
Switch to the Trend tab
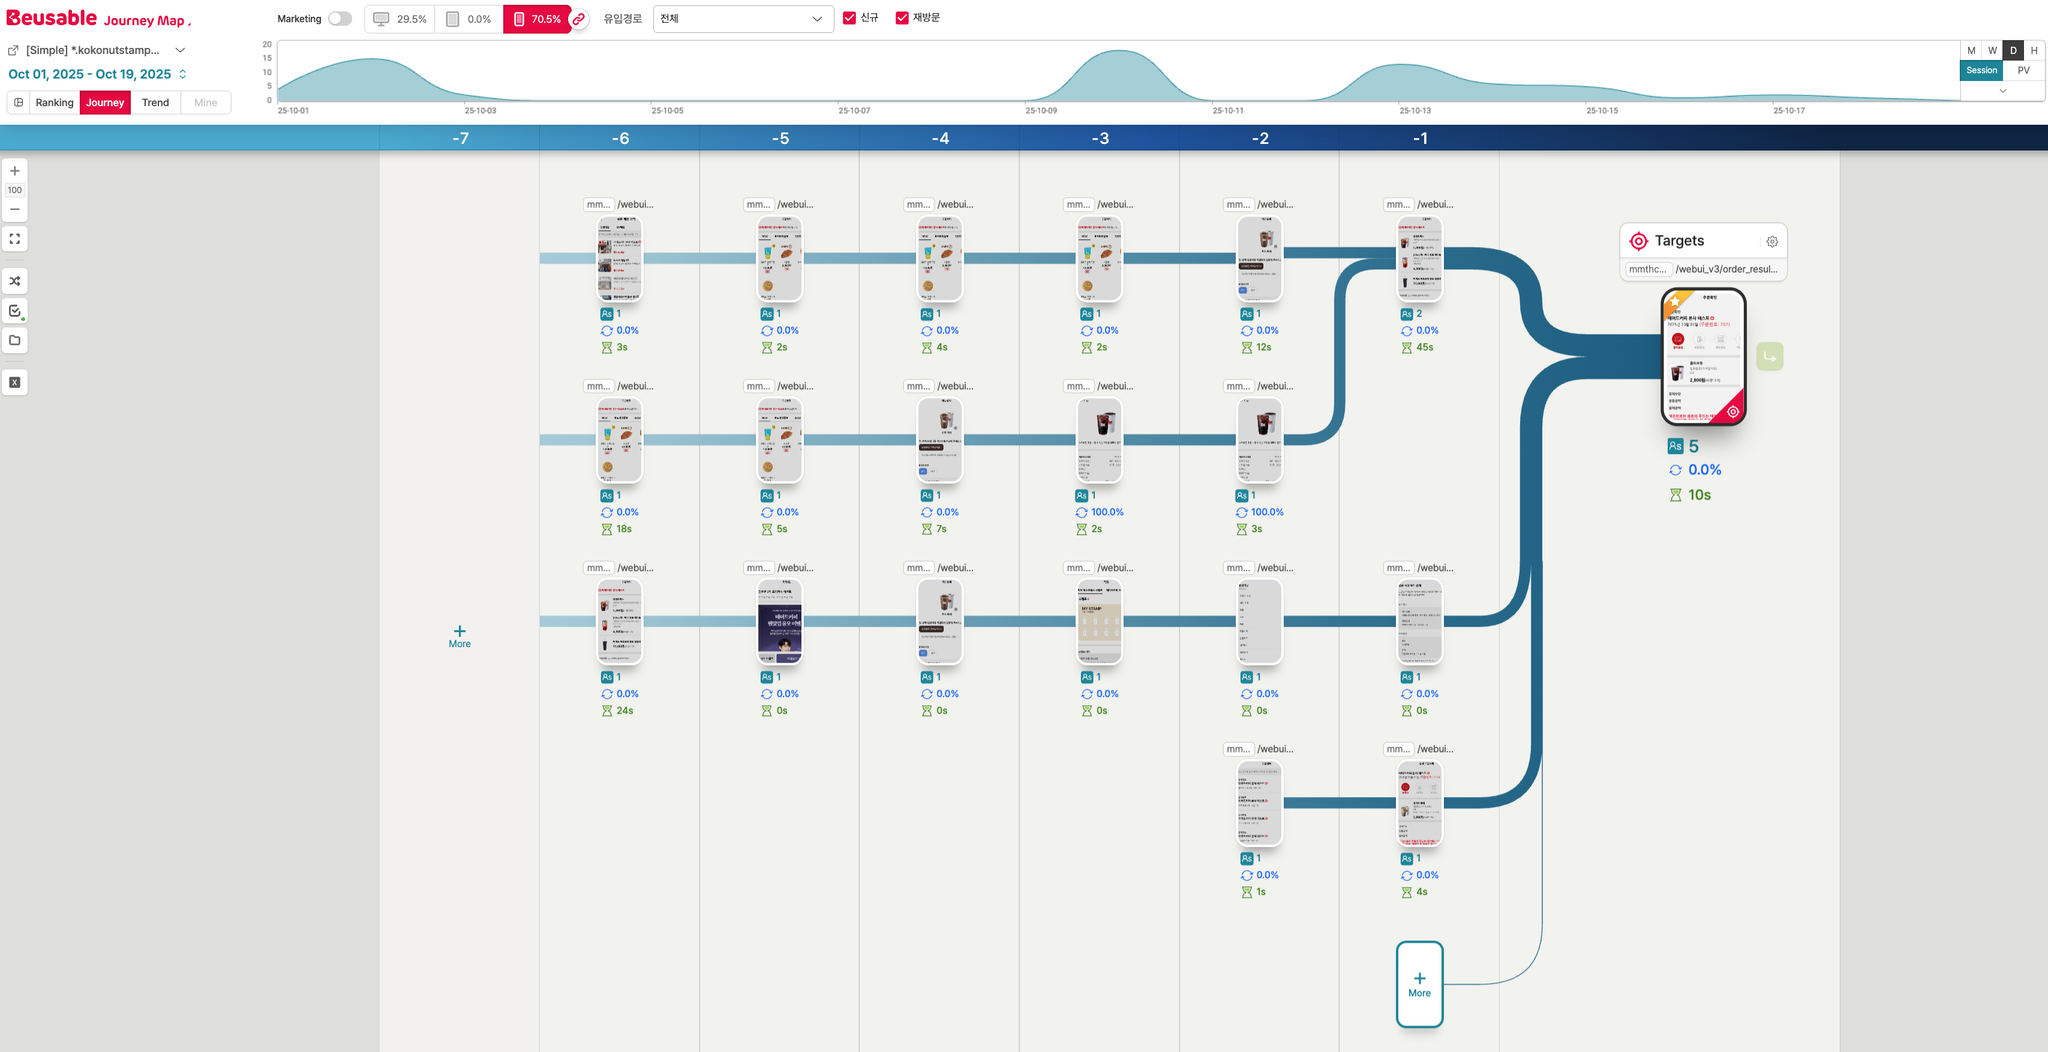click(x=155, y=103)
